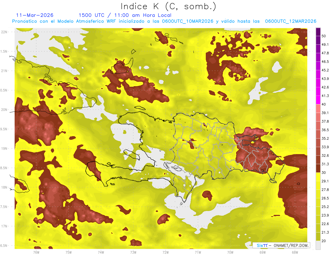The image size is (331, 256).
Task: Click the '69W' longitude label
Action: (263, 252)
